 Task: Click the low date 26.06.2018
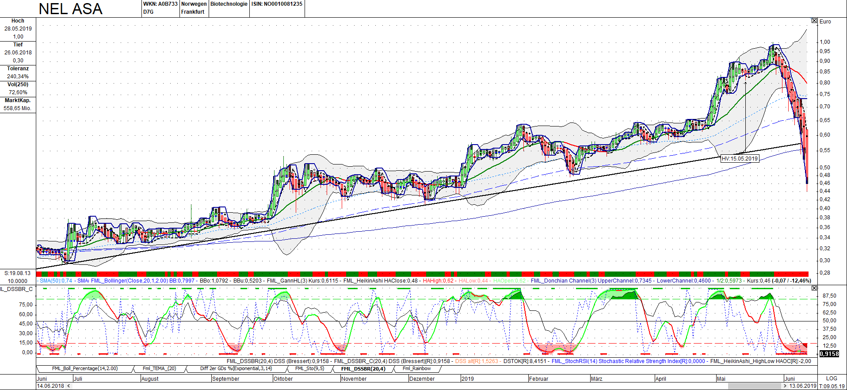pos(18,53)
